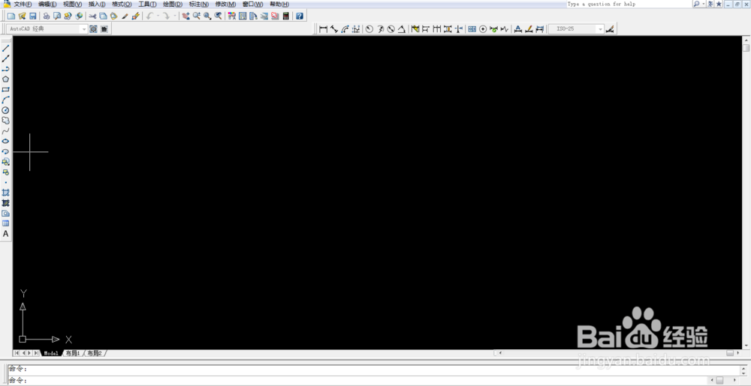
Task: Click the Dimension Style icon beside ISO-25
Action: click(610, 29)
